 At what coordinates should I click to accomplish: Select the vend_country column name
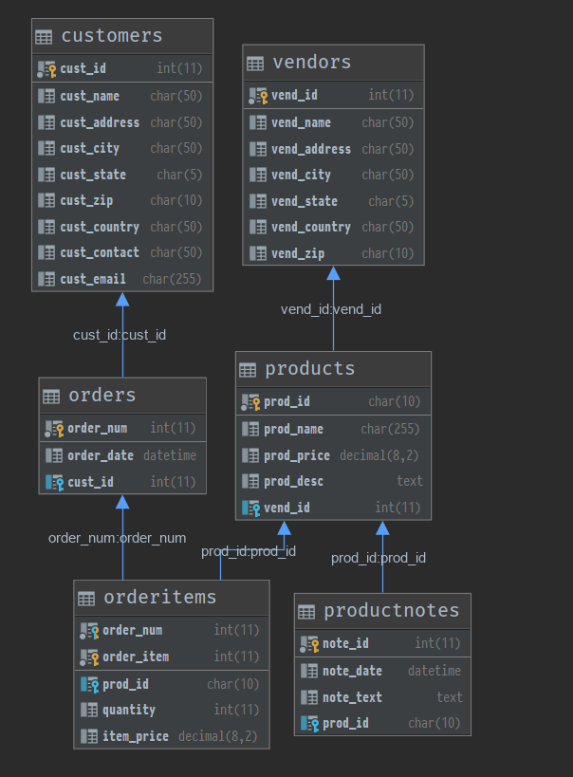[x=311, y=227]
